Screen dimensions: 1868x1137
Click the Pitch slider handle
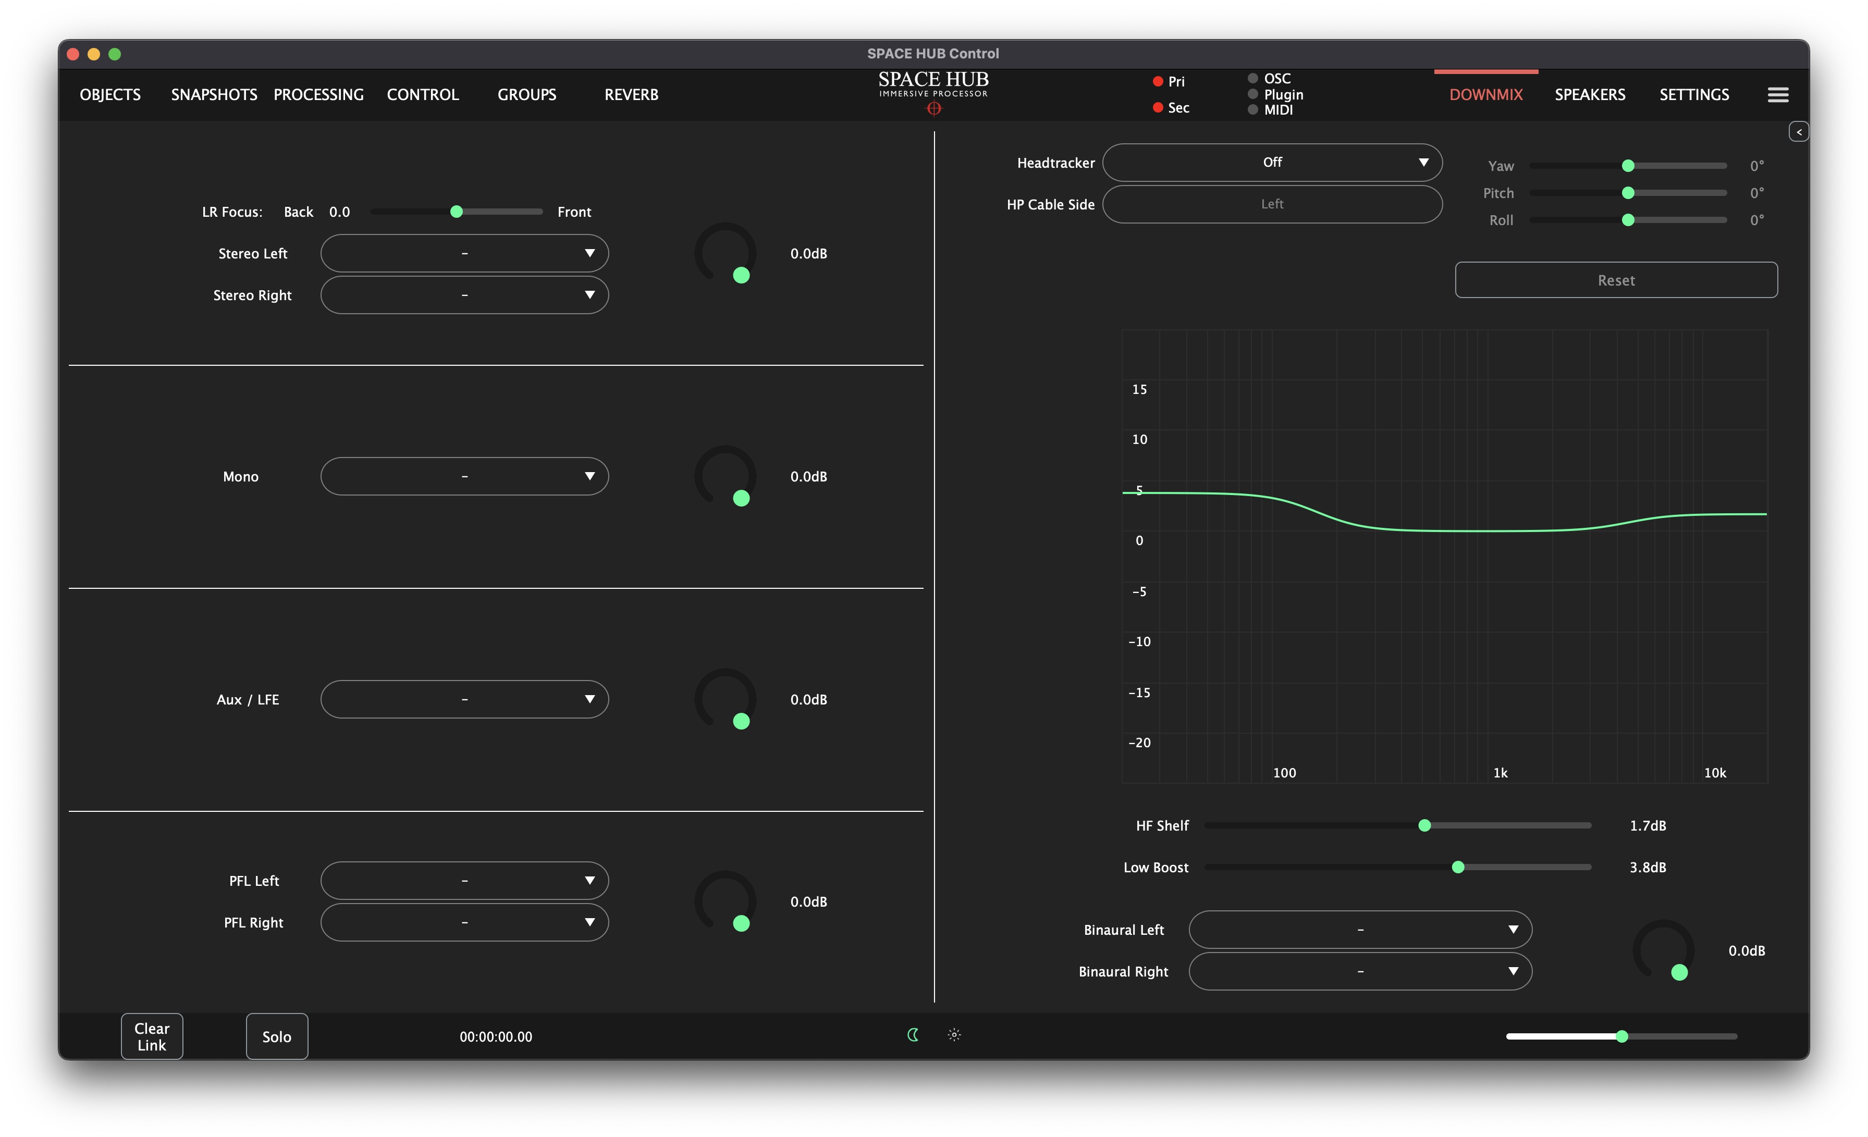[x=1628, y=193]
